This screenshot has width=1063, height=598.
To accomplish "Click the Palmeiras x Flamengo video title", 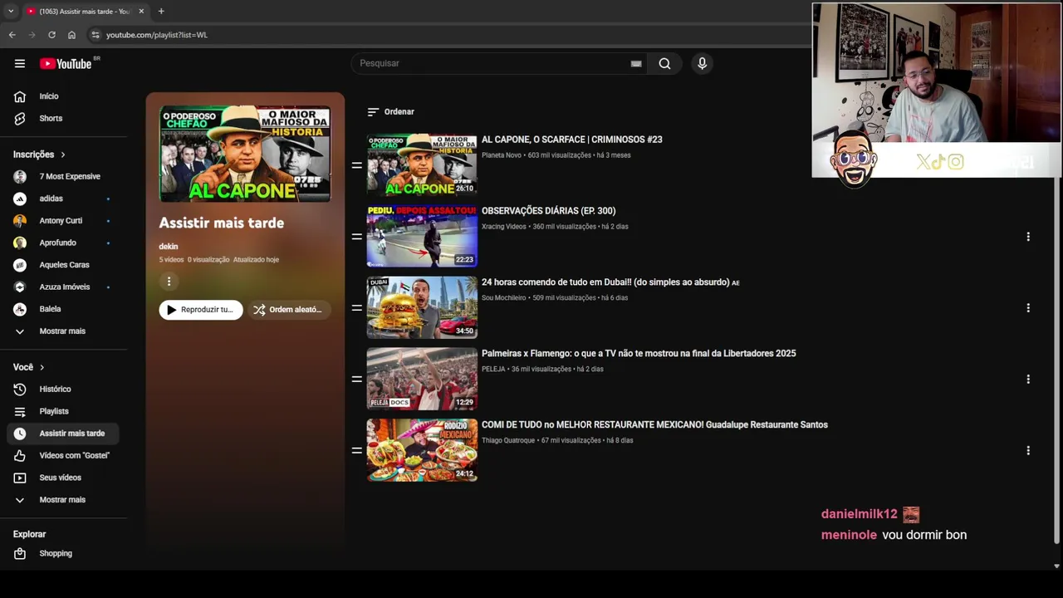I will [x=639, y=354].
